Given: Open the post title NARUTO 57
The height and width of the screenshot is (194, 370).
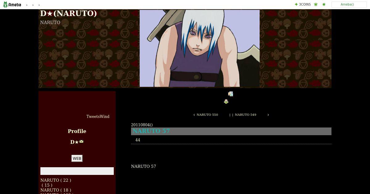Looking at the screenshot, I should click(x=151, y=131).
